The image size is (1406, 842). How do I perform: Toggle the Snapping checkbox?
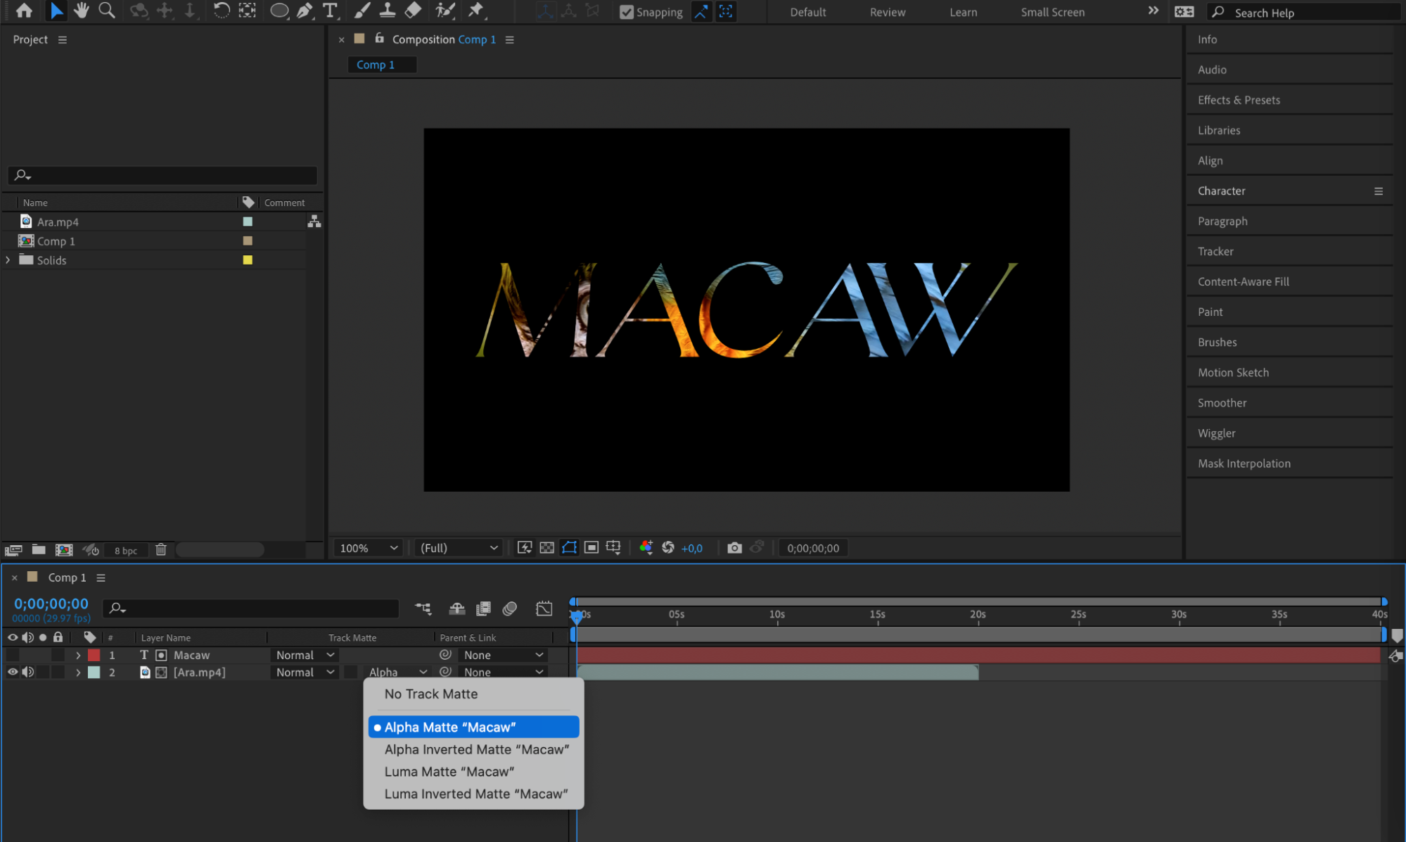tap(626, 12)
